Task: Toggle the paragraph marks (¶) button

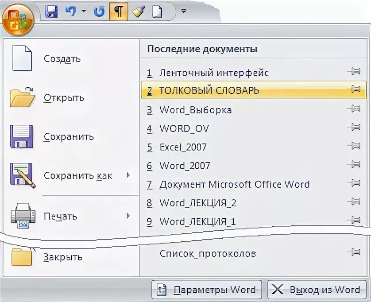Action: point(119,12)
